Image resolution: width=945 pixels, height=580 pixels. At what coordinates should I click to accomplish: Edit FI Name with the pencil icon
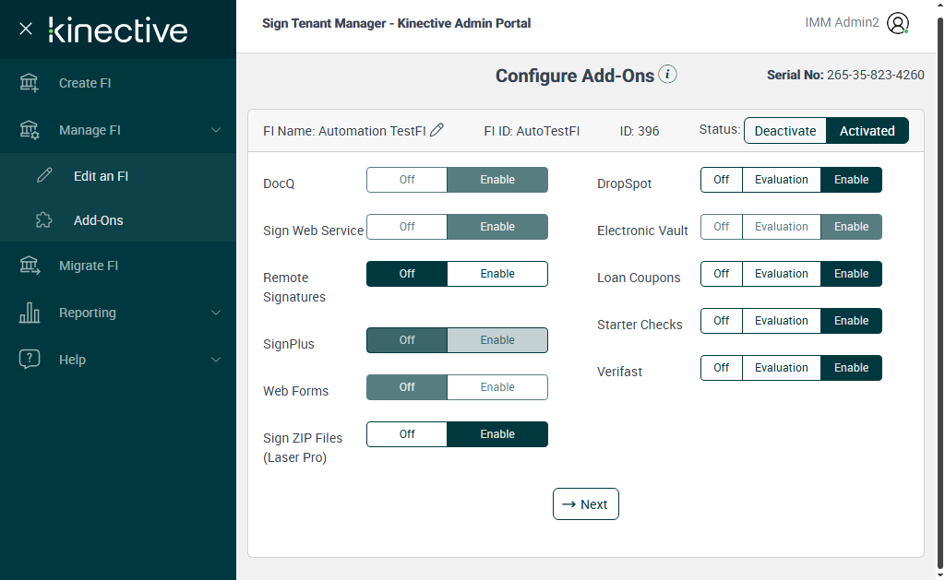tap(437, 129)
